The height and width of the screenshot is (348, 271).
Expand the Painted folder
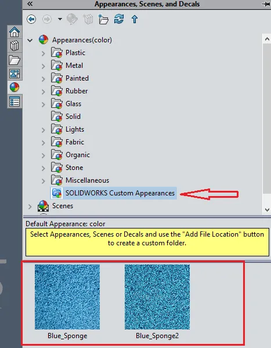point(44,79)
